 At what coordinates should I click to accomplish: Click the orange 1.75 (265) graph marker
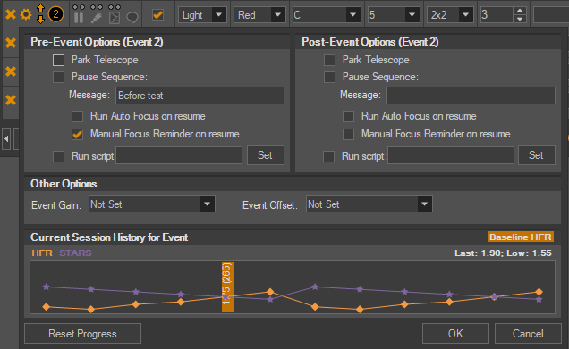[227, 287]
